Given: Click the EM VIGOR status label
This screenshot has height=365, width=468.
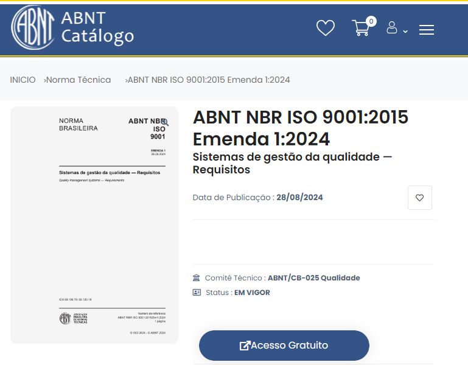Looking at the screenshot, I should [x=252, y=293].
